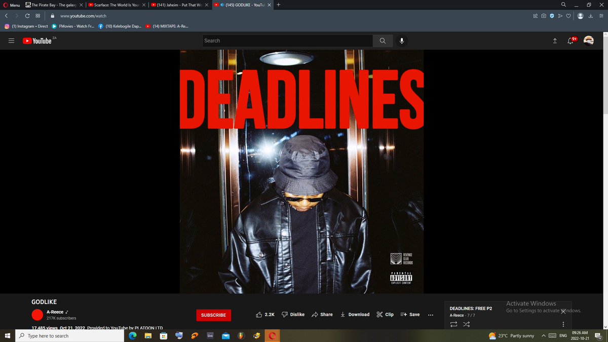Dislike the video
This screenshot has height=342, width=608.
(x=293, y=314)
